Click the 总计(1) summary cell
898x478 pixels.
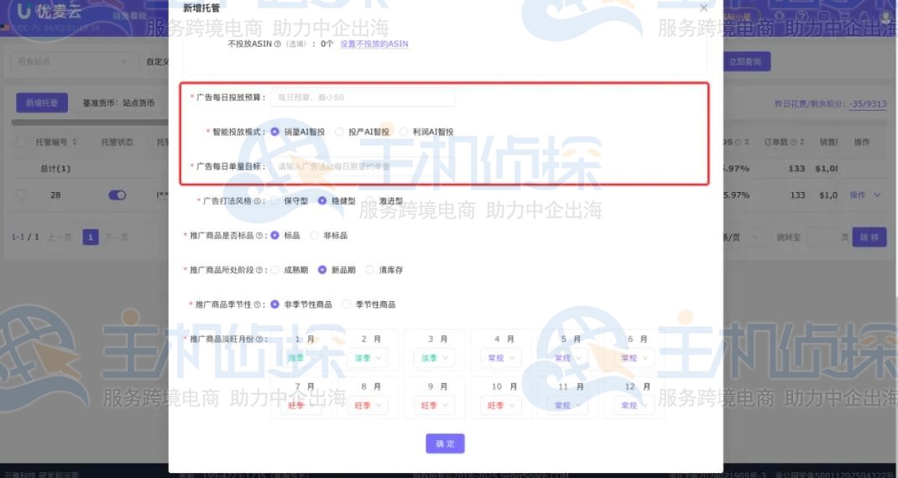point(55,169)
